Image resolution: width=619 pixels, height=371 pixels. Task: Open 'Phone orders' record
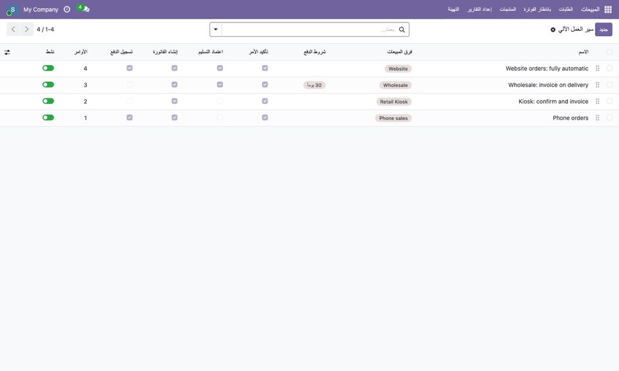[x=571, y=119]
